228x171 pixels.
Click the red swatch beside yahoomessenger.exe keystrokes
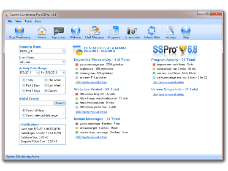77,65
